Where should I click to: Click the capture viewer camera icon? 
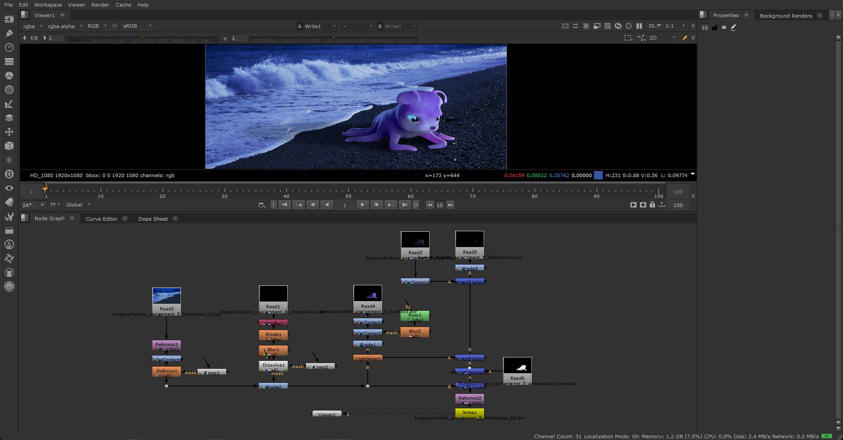643,205
